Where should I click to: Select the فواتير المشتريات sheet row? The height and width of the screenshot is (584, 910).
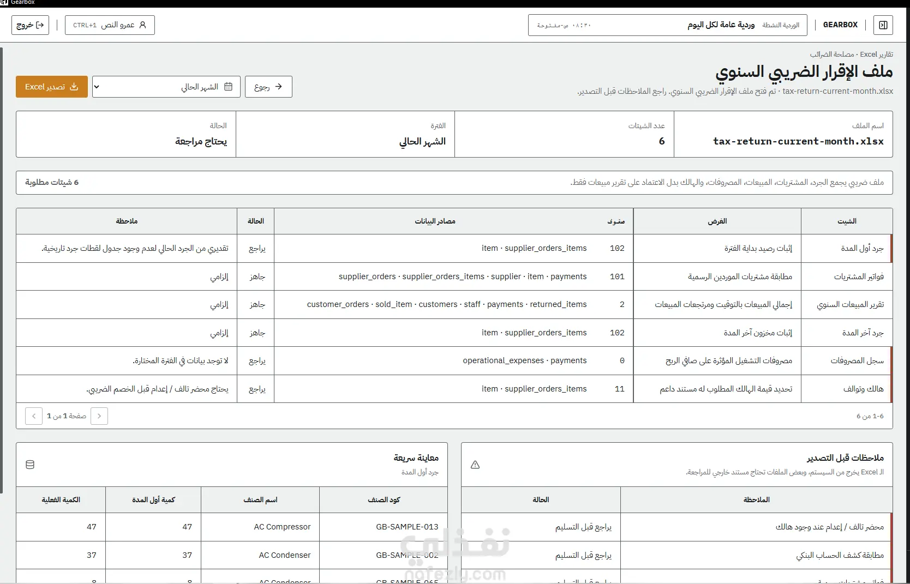tap(454, 277)
